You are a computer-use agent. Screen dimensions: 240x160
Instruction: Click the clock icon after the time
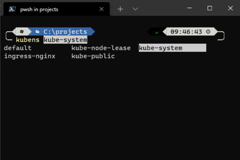pos(208,32)
